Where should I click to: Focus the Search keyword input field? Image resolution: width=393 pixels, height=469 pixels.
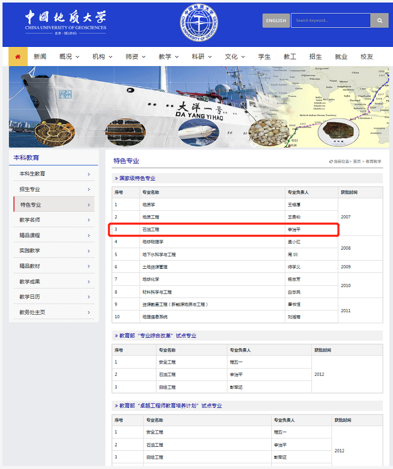coord(331,21)
